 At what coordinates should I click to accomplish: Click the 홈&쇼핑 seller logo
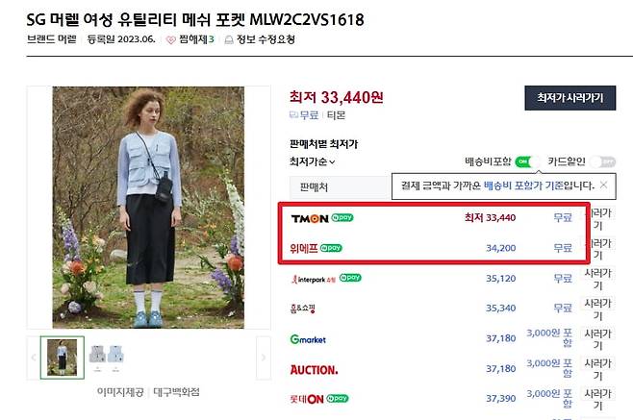click(x=303, y=309)
